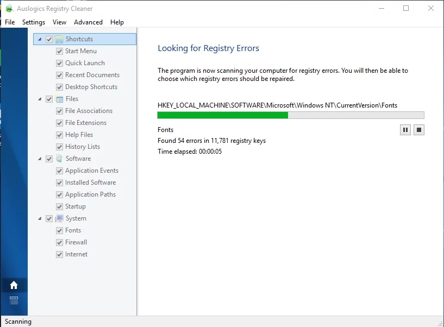
Task: Uncheck the History Lists checkbox
Action: [59, 147]
